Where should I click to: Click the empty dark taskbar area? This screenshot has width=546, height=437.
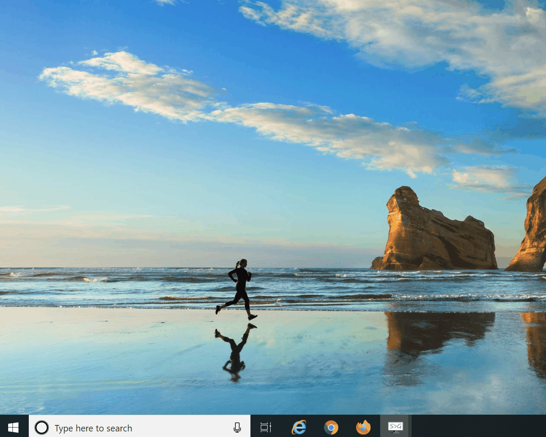click(477, 427)
